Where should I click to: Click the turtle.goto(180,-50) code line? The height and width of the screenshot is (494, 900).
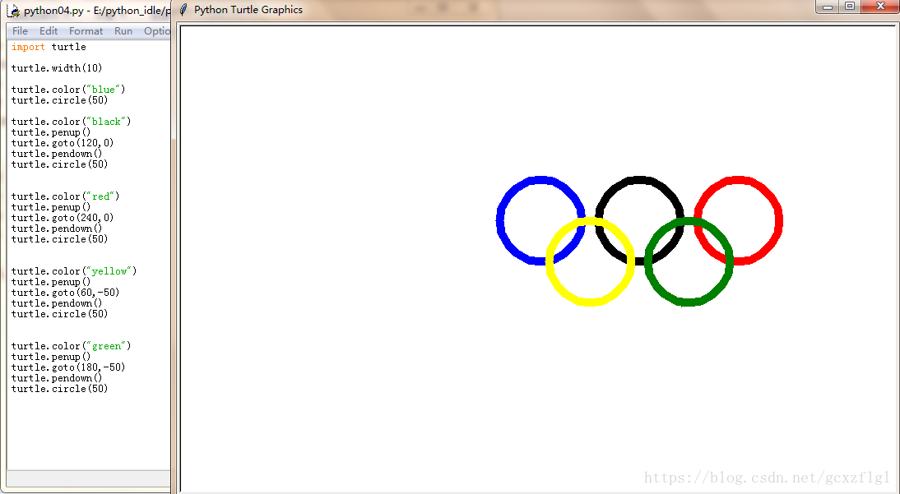68,367
